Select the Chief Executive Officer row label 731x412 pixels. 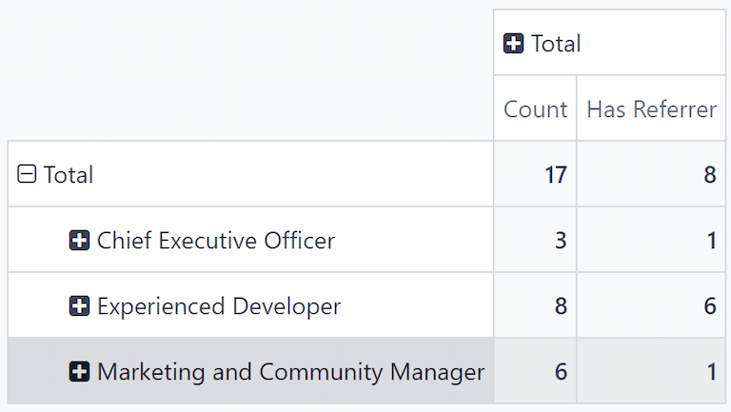click(x=215, y=241)
